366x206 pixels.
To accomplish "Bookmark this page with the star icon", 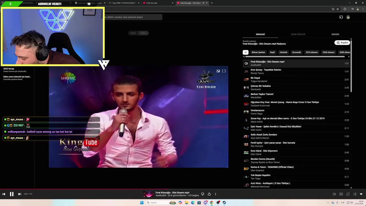I will click(338, 9).
